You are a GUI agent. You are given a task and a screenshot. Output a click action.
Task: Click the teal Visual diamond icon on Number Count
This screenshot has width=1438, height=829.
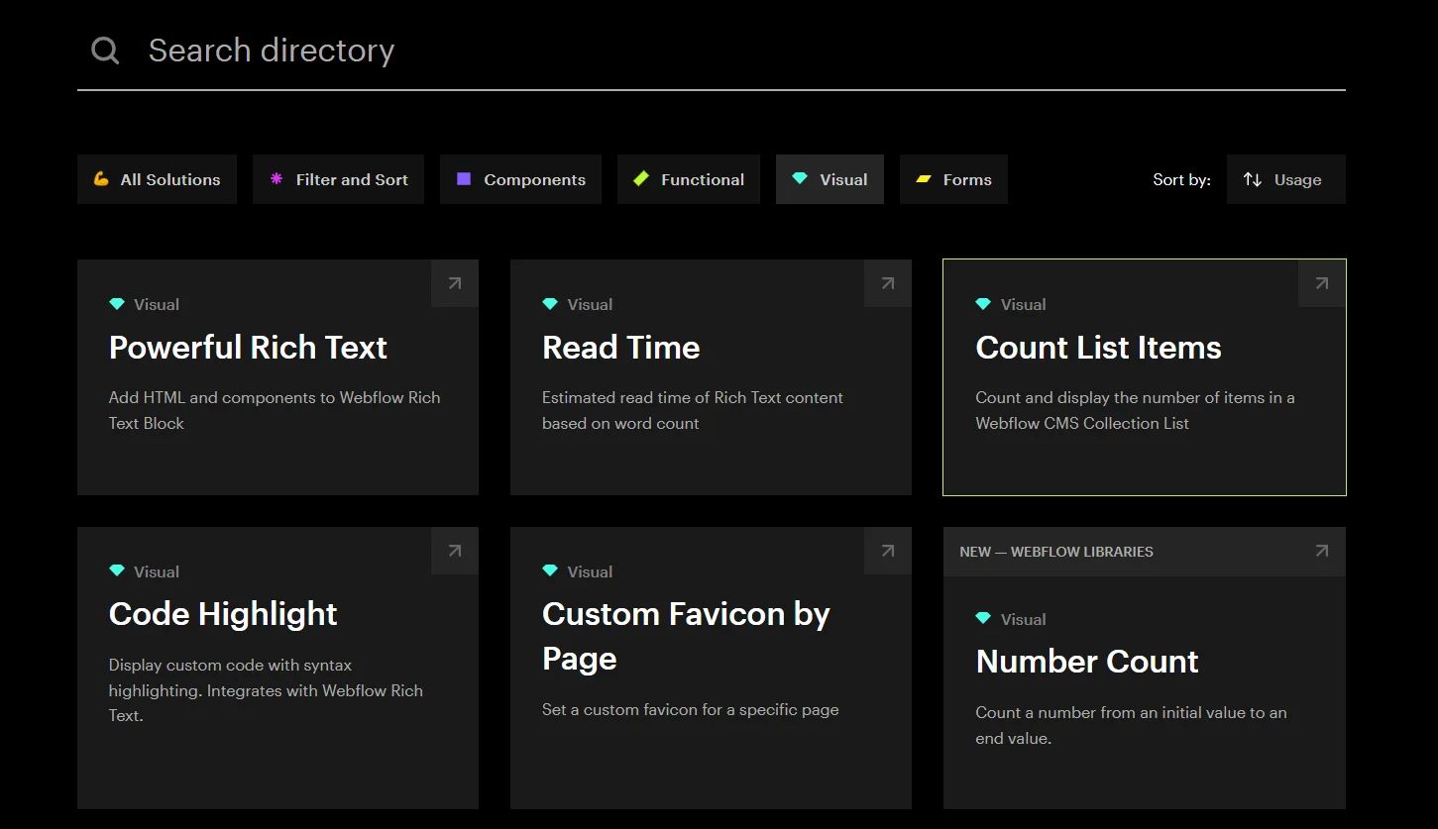(x=983, y=618)
